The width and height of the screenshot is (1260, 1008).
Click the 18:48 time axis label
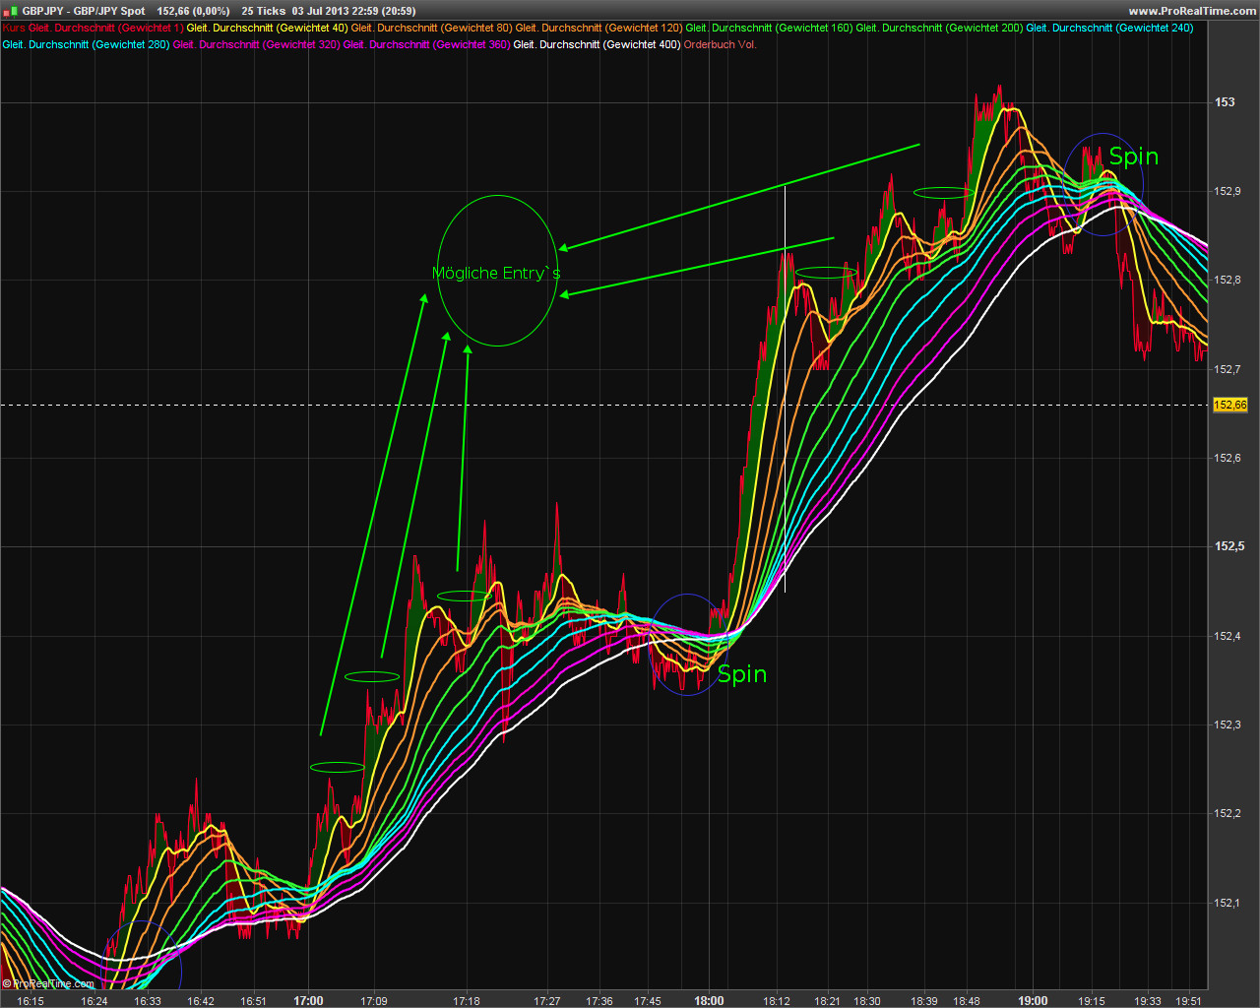point(967,1001)
